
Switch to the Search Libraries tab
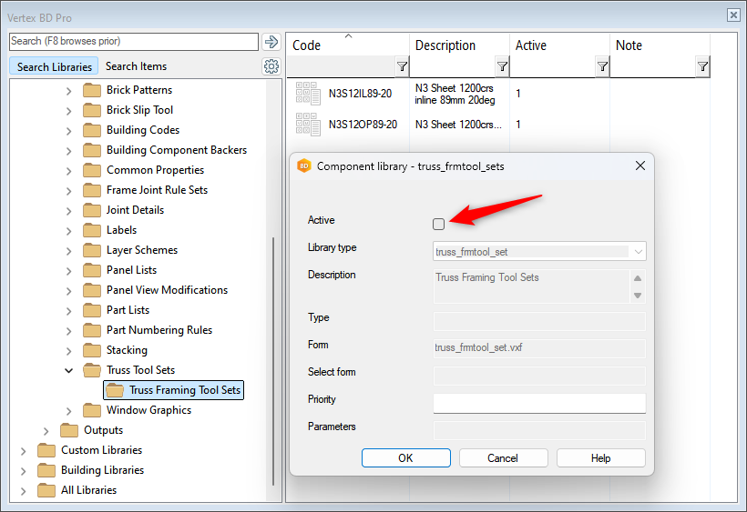click(55, 66)
